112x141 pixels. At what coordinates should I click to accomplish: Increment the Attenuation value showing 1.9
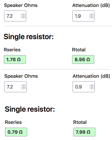[92, 15]
